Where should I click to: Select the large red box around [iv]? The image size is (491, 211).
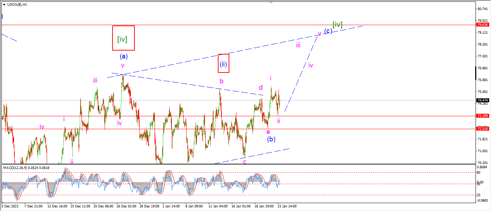[123, 38]
